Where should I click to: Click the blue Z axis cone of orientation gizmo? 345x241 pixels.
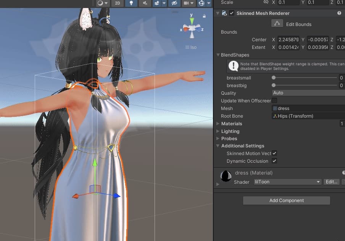(x=198, y=29)
